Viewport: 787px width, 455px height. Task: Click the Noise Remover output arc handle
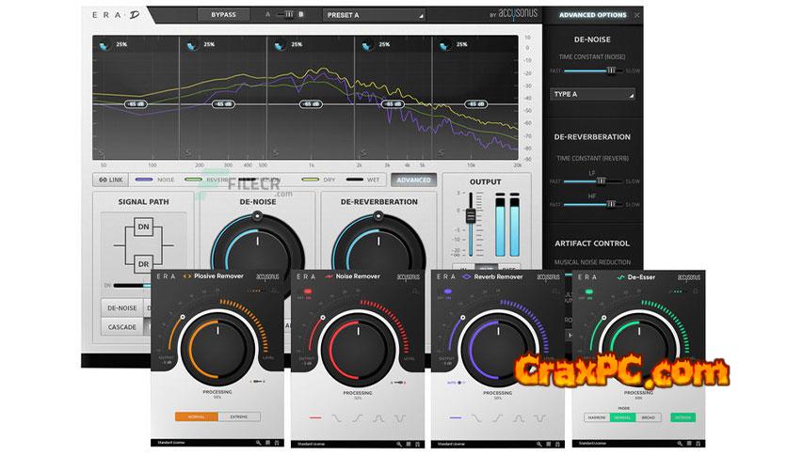[323, 317]
